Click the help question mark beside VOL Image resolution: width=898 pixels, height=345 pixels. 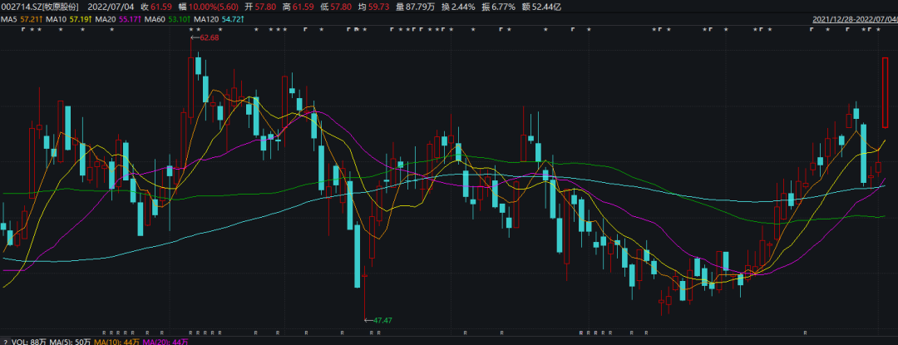(x=5, y=340)
